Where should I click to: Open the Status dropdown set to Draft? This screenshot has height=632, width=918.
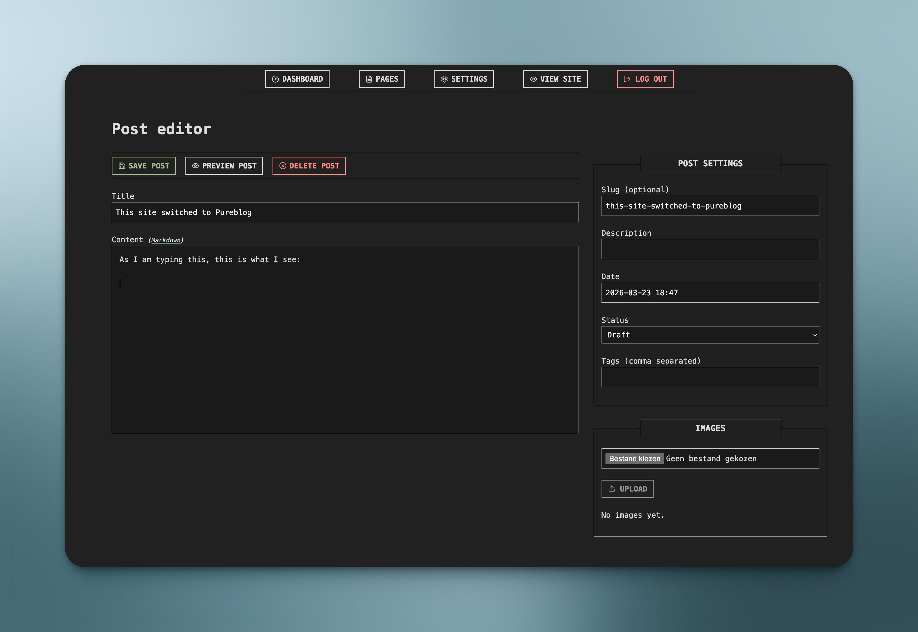(705, 335)
